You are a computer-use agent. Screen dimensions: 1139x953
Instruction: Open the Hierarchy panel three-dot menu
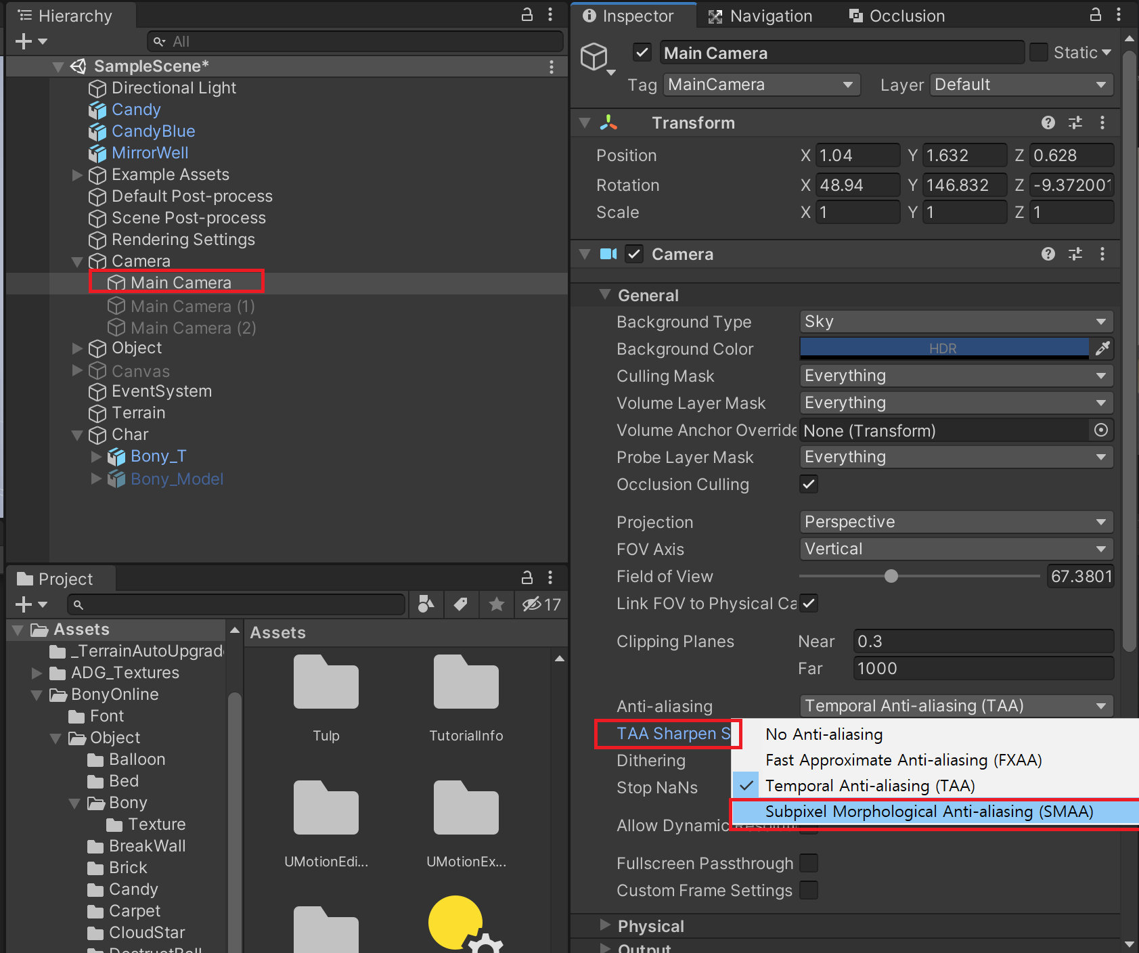click(x=550, y=14)
